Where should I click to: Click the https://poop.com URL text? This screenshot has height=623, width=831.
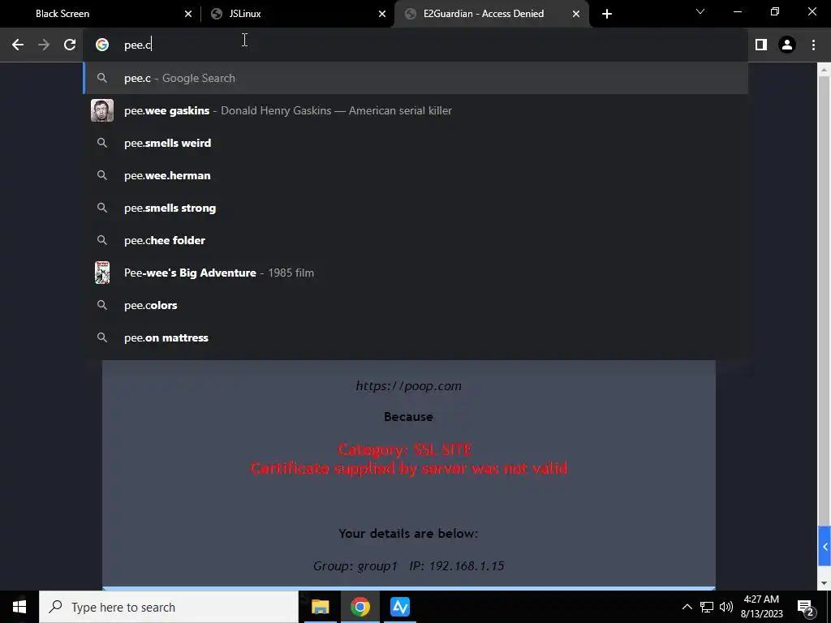pos(409,386)
